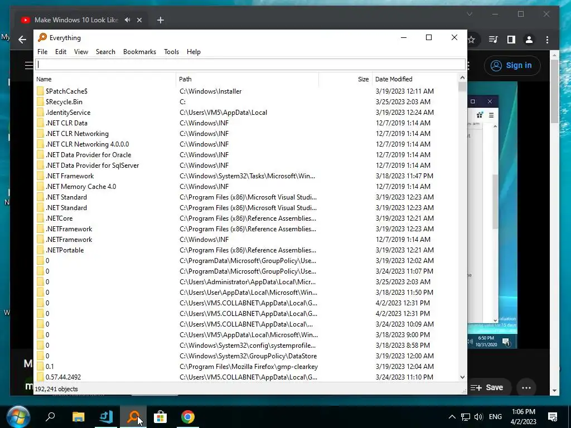
Task: Select the .NETPortable folder icon
Action: (x=40, y=250)
